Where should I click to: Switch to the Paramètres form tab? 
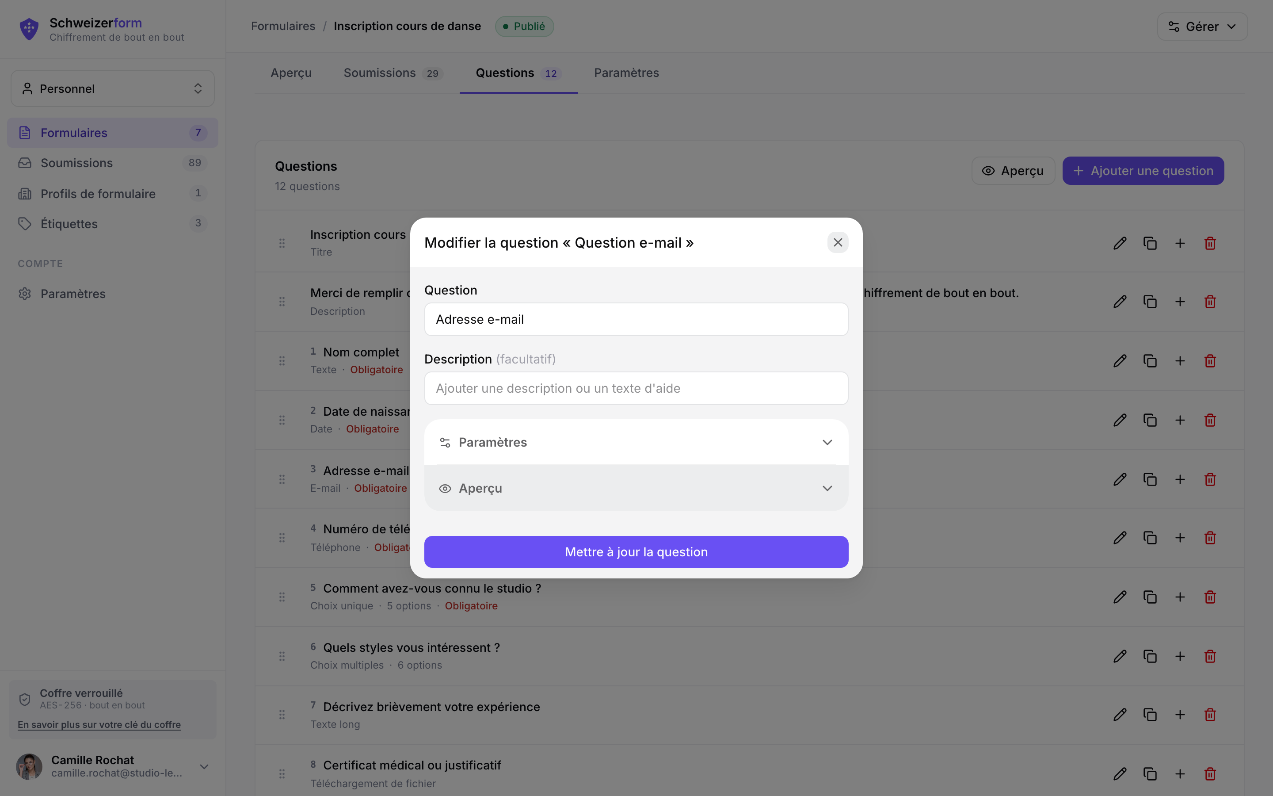[626, 73]
